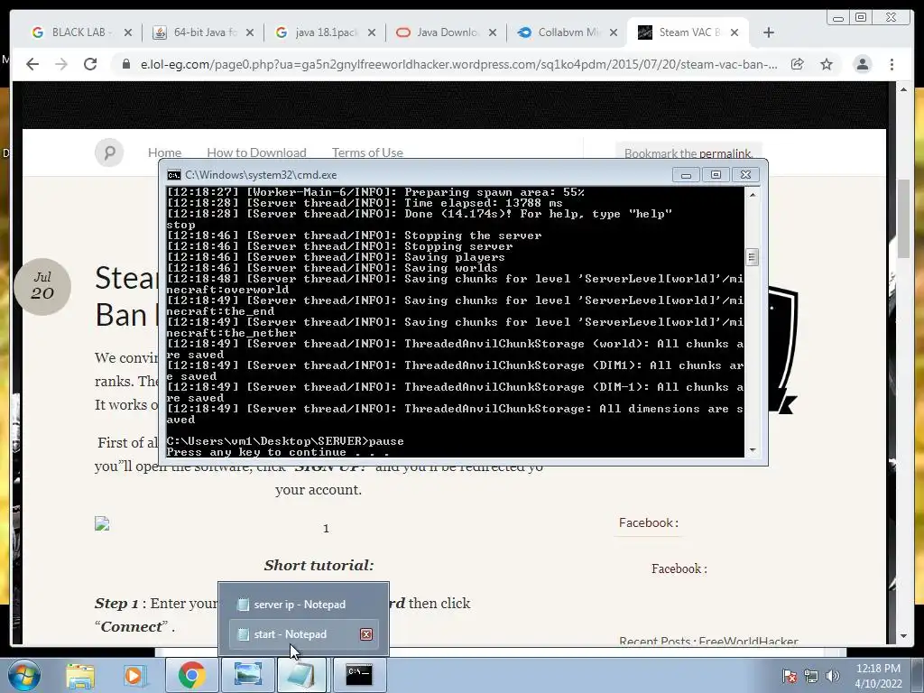The width and height of the screenshot is (924, 693).
Task: Open Windows Explorer from taskbar
Action: 80,675
